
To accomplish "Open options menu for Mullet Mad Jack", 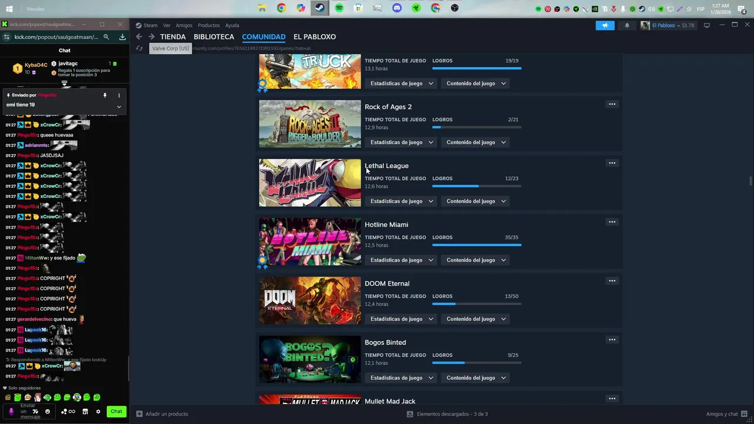I will point(612,399).
